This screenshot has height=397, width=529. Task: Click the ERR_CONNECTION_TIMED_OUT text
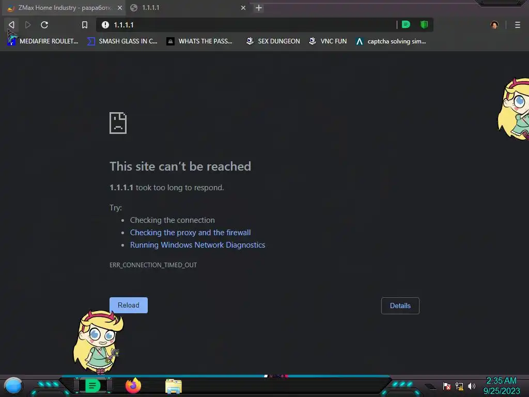[x=153, y=265]
